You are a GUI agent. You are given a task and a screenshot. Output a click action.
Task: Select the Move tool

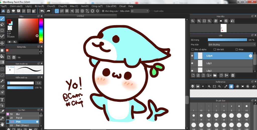[x=2, y=43]
